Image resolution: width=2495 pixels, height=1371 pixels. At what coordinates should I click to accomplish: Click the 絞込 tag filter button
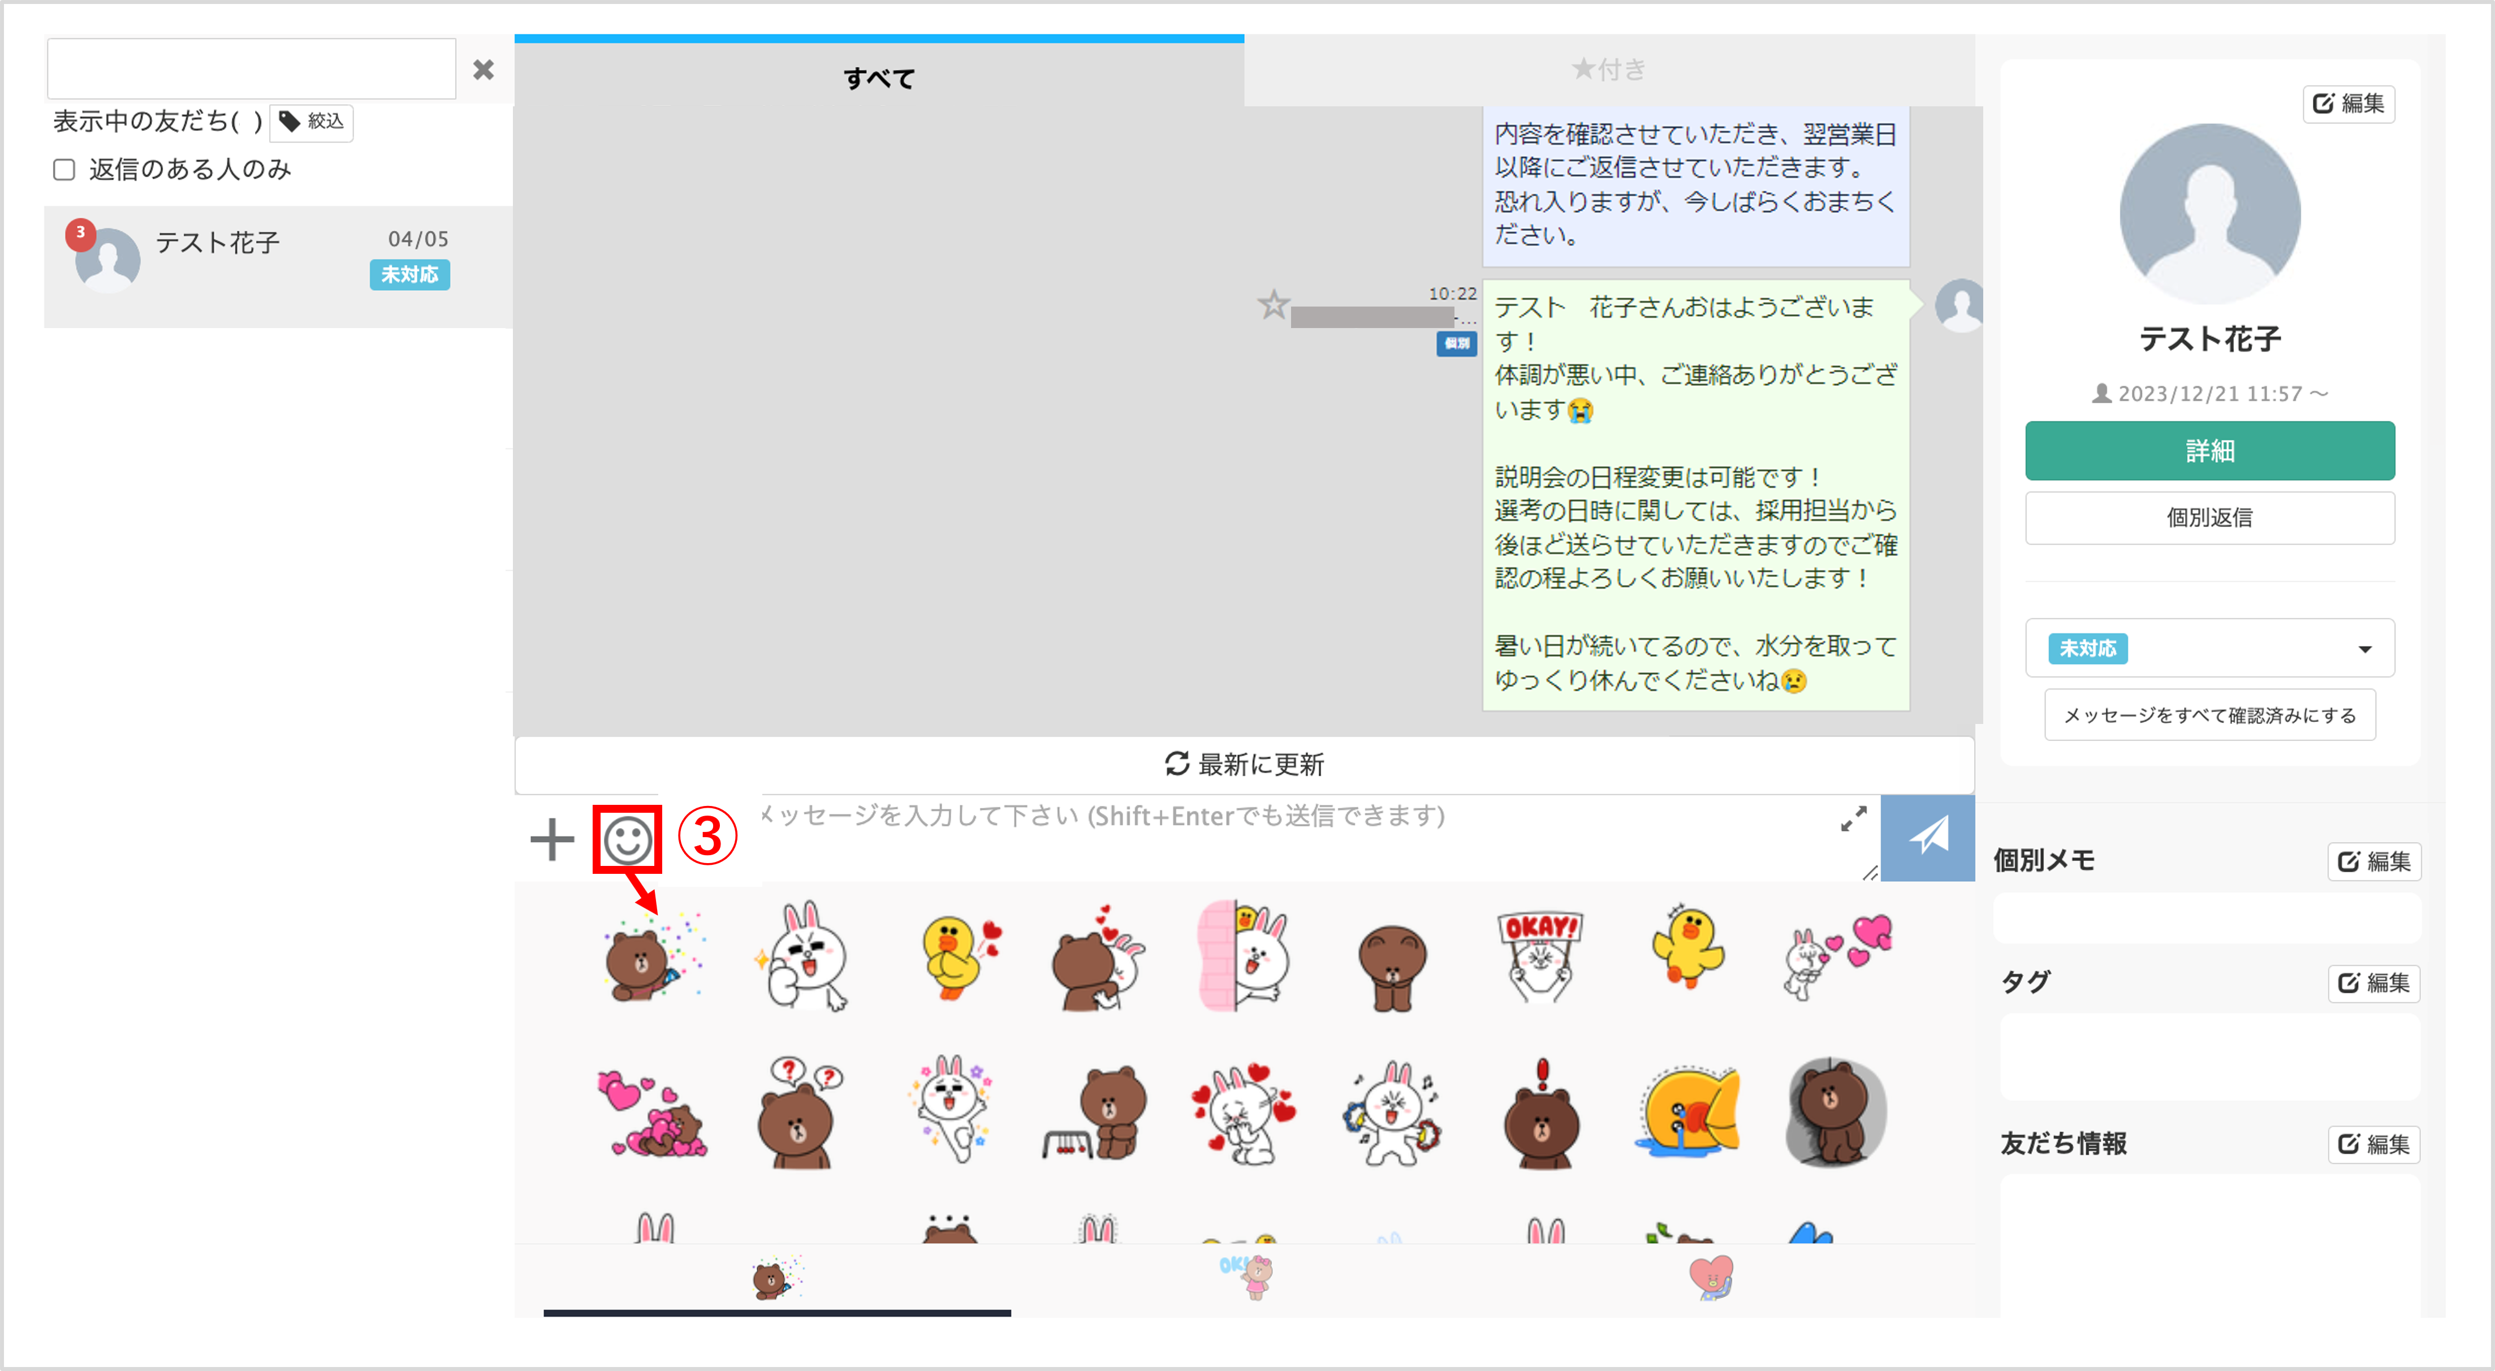[x=311, y=122]
